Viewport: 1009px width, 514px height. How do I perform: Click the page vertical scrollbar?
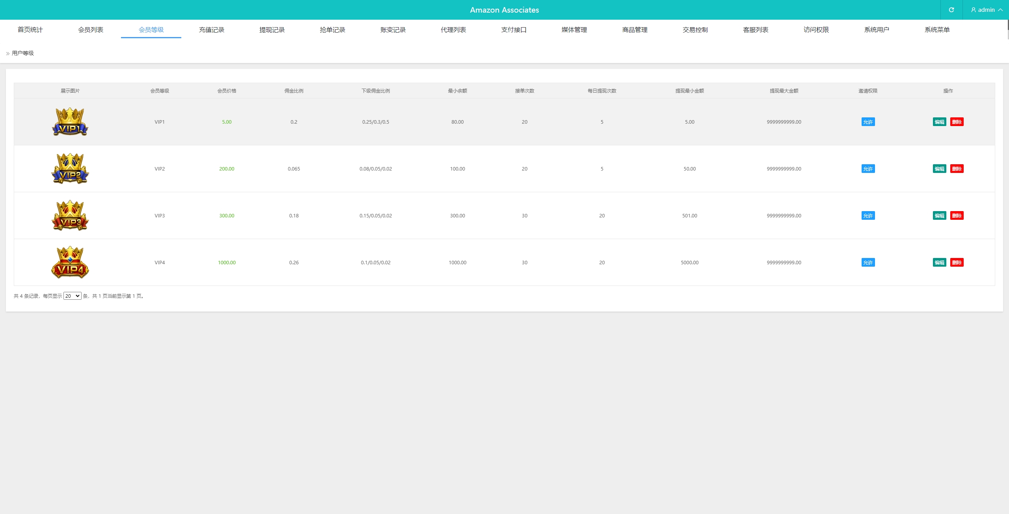[x=1007, y=30]
